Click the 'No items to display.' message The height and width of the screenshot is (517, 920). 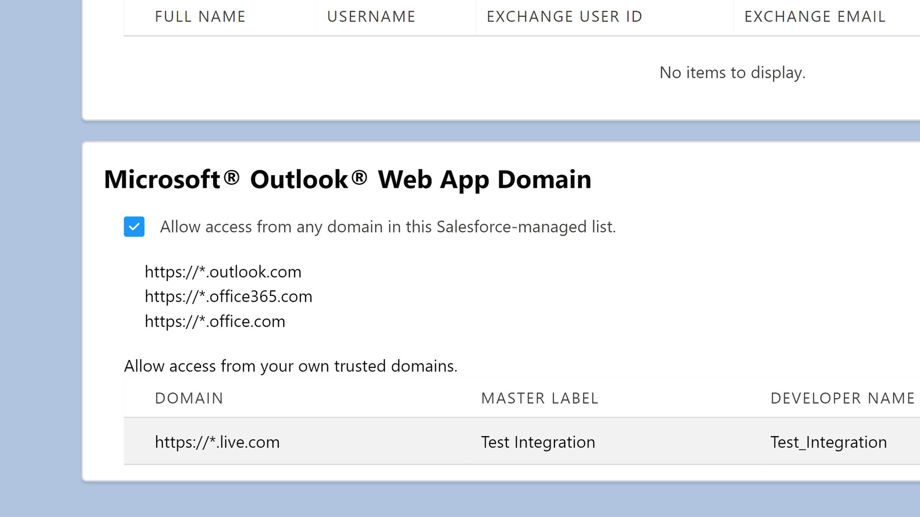(x=733, y=72)
